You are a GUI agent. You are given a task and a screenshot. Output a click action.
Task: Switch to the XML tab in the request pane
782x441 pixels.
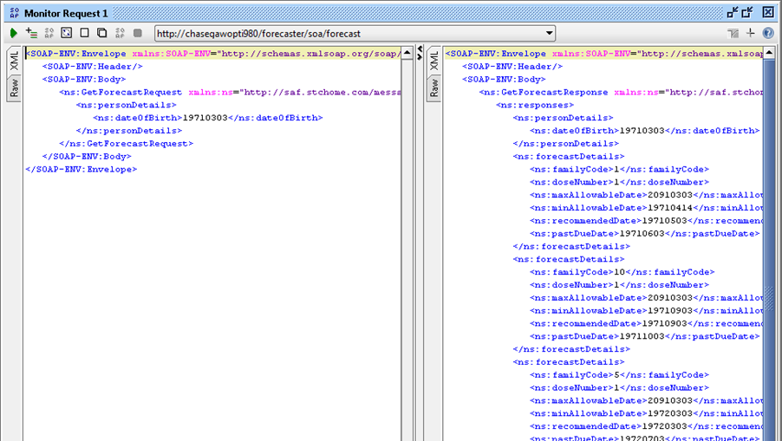click(x=14, y=61)
